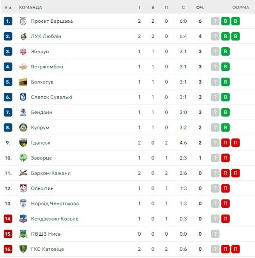Click the ГКС Катовіце team crest
255x258 pixels.
23,249
